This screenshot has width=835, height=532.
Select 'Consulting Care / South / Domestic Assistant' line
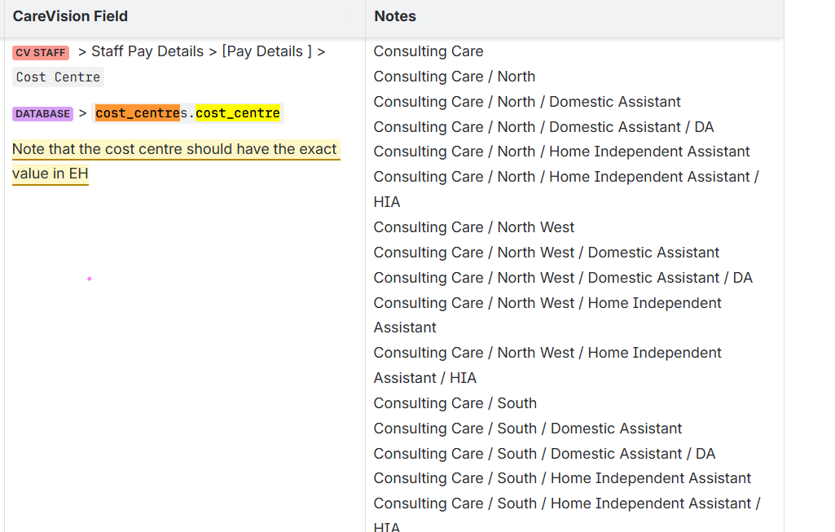(x=528, y=429)
